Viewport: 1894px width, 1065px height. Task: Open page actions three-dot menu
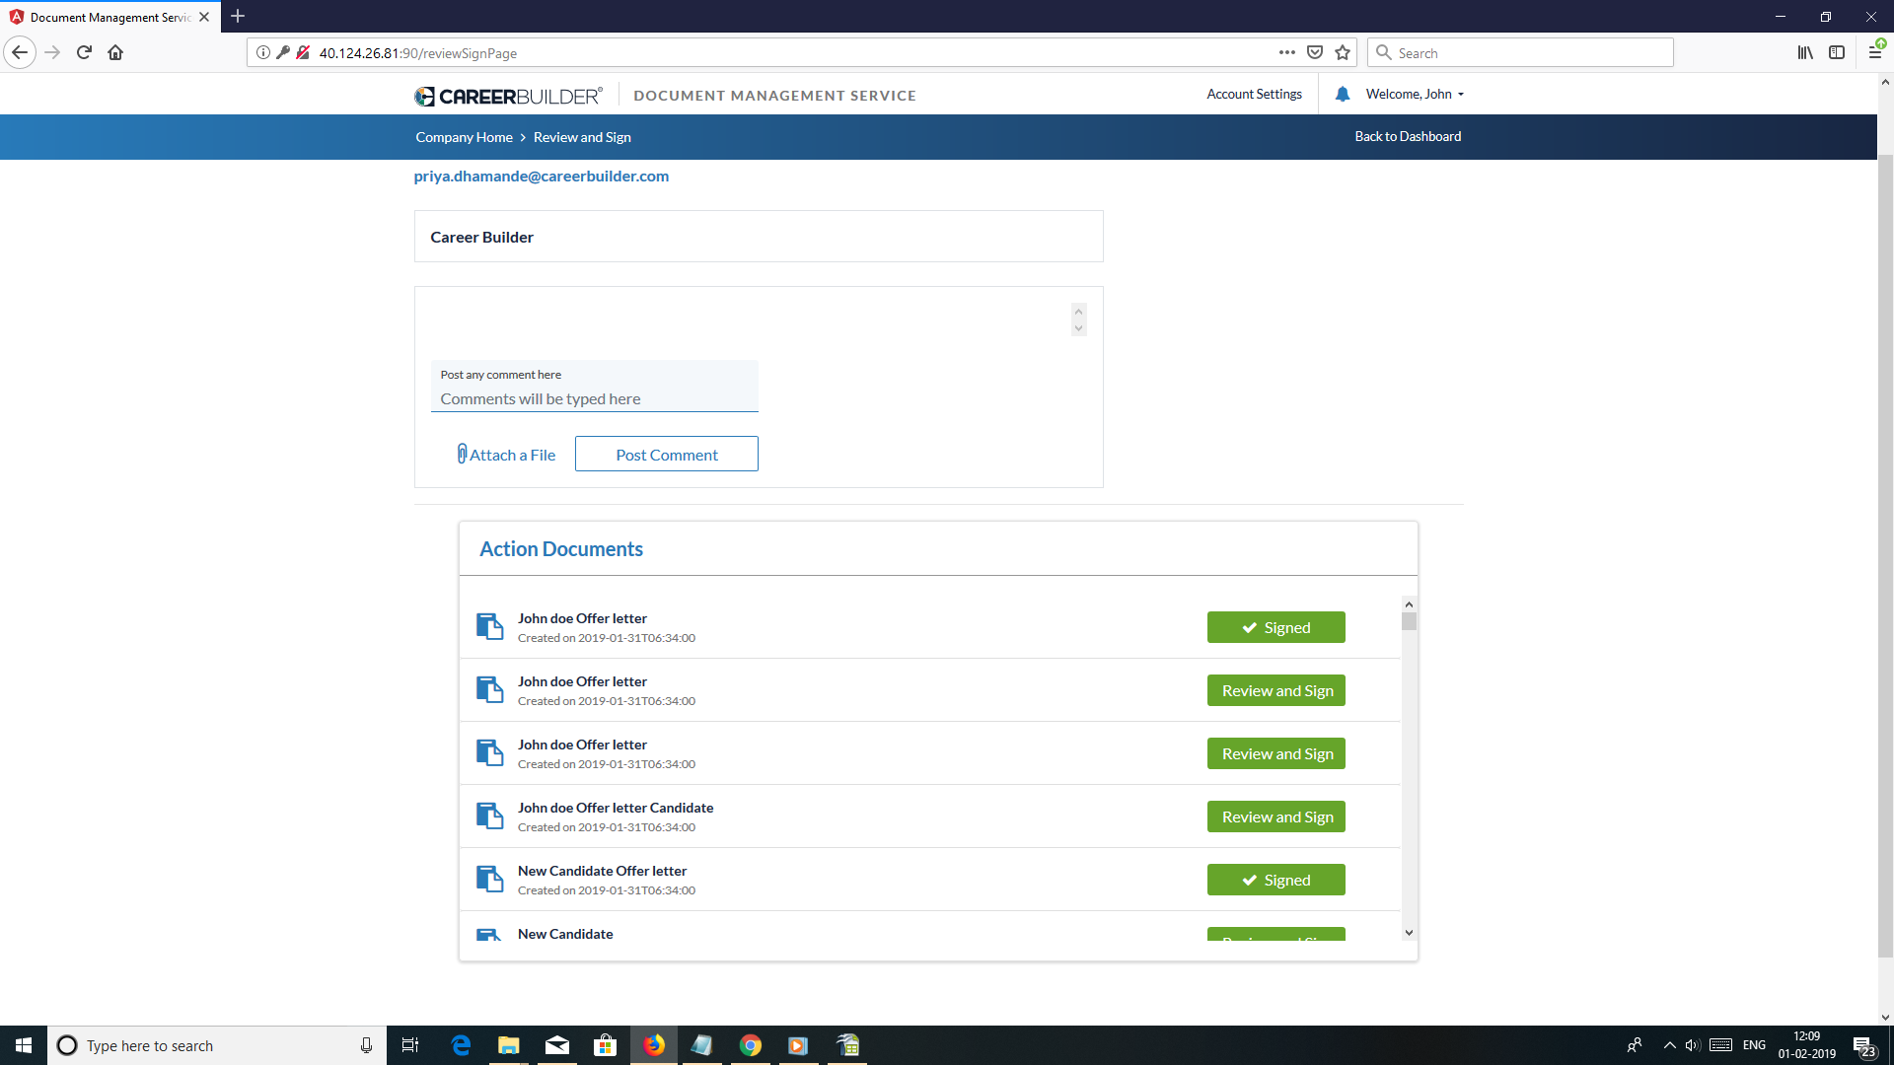(x=1286, y=52)
